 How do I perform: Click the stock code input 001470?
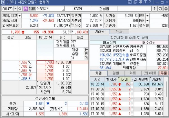click(x=8, y=9)
